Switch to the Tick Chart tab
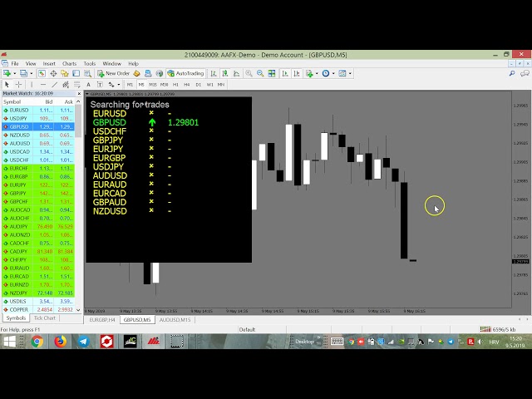This screenshot has height=399, width=532. pyautogui.click(x=44, y=318)
